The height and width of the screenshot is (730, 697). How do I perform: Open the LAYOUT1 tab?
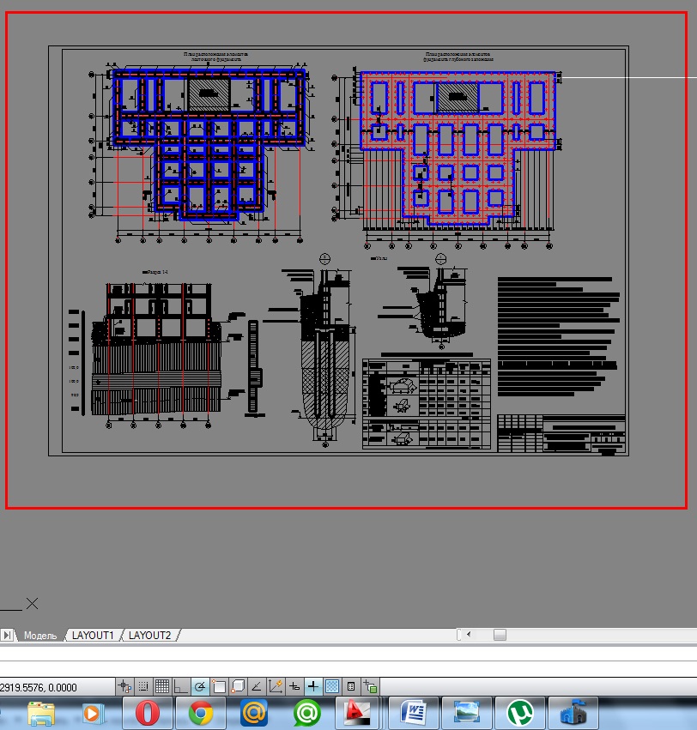pyautogui.click(x=94, y=636)
